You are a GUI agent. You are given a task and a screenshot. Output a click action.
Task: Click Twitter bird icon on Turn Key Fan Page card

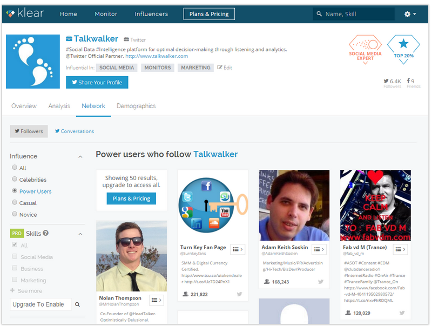[x=239, y=294]
